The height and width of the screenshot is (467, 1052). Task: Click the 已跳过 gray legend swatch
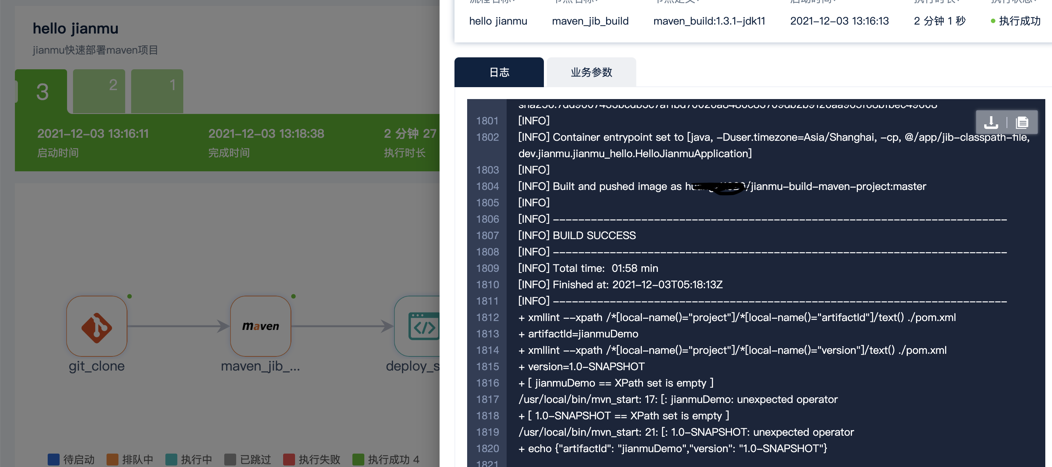[230, 459]
